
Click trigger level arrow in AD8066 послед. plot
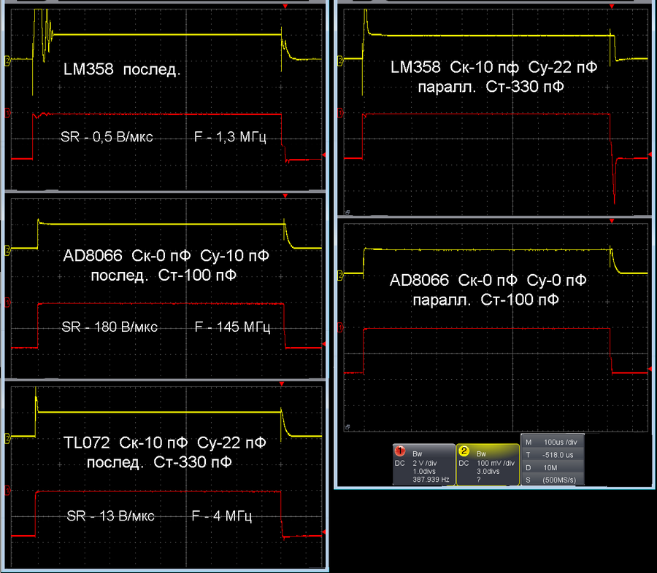[323, 343]
